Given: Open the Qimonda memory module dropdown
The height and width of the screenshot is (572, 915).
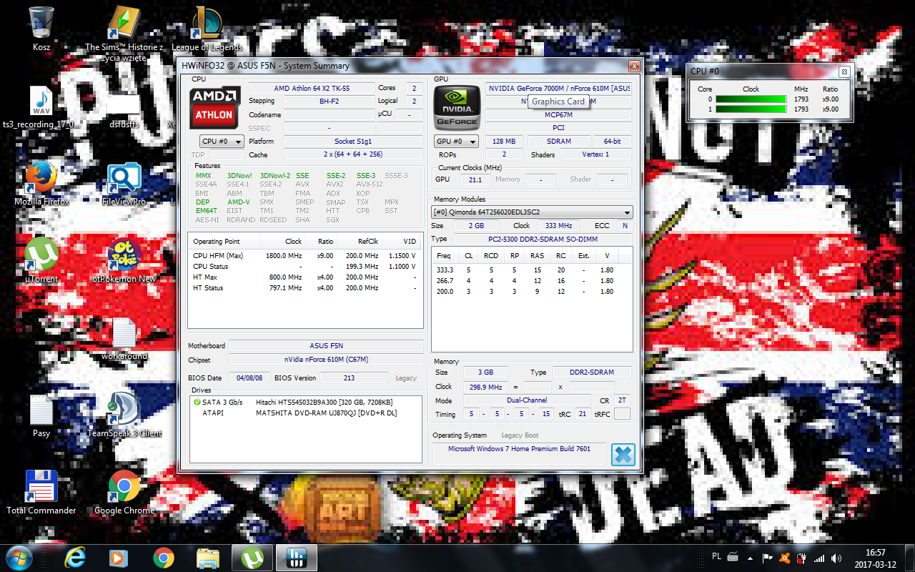Looking at the screenshot, I should tap(533, 212).
